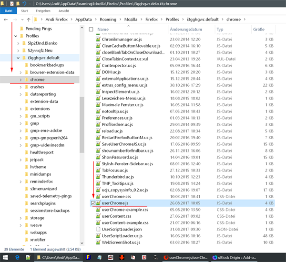Image resolution: width=286 pixels, height=262 pixels.
Task: Open the Edge browser from taskbar
Action: pyautogui.click(x=17, y=258)
